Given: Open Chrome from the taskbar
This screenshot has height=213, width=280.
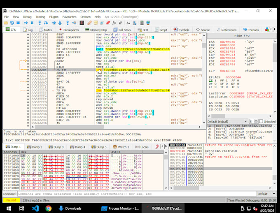Looking at the screenshot, I should click(x=49, y=208).
